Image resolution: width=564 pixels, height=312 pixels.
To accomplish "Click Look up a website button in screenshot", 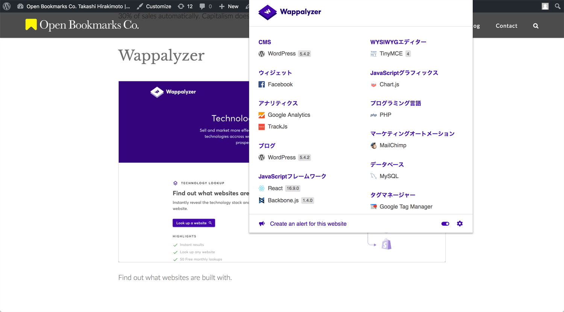I will 194,223.
